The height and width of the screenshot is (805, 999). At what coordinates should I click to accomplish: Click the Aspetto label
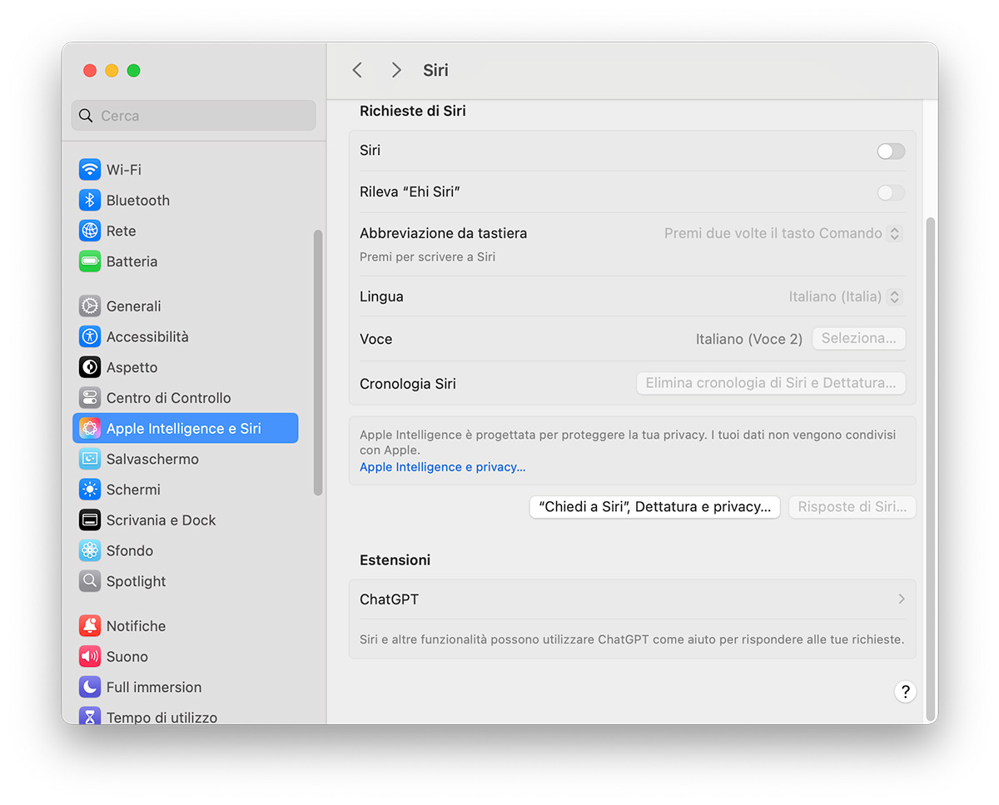(132, 367)
